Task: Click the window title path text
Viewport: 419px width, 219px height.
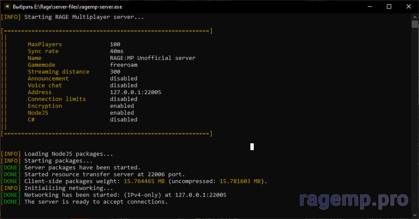Action: tap(68, 7)
